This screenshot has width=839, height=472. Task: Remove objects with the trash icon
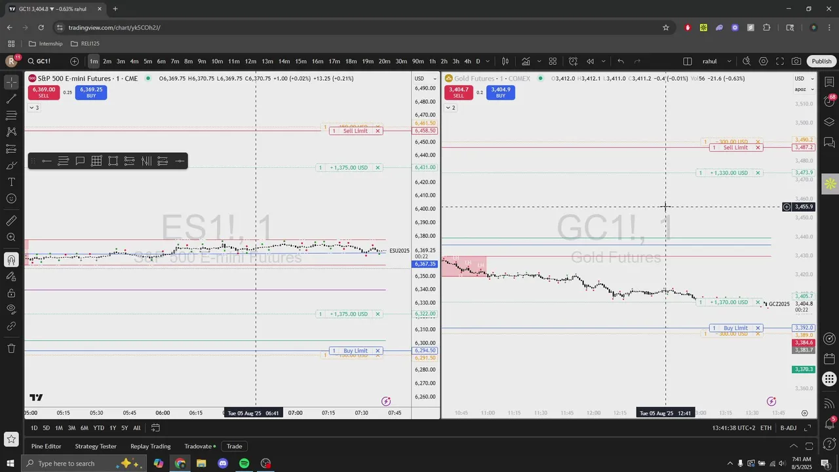(11, 348)
